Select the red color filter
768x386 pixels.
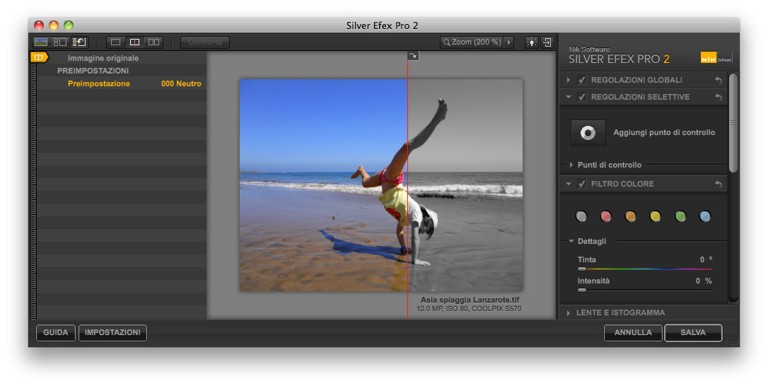tap(606, 216)
